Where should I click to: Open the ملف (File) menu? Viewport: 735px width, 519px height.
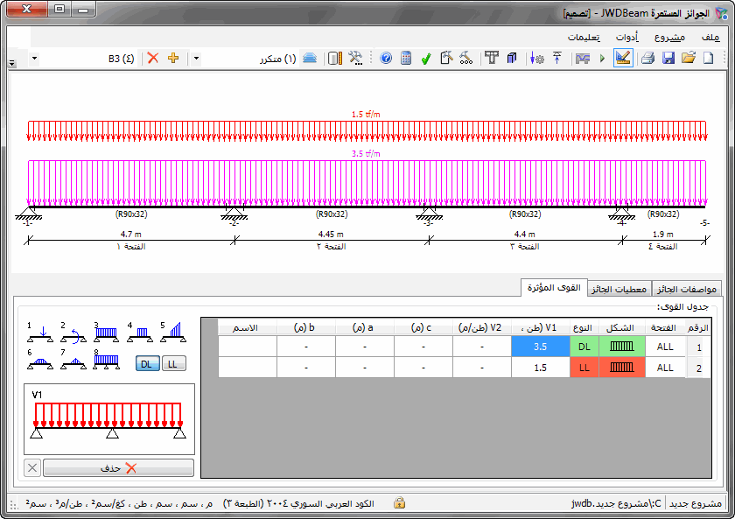(x=710, y=38)
